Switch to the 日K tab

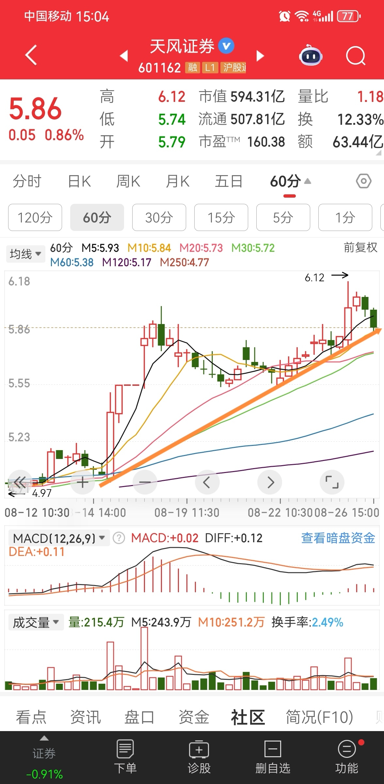(79, 181)
